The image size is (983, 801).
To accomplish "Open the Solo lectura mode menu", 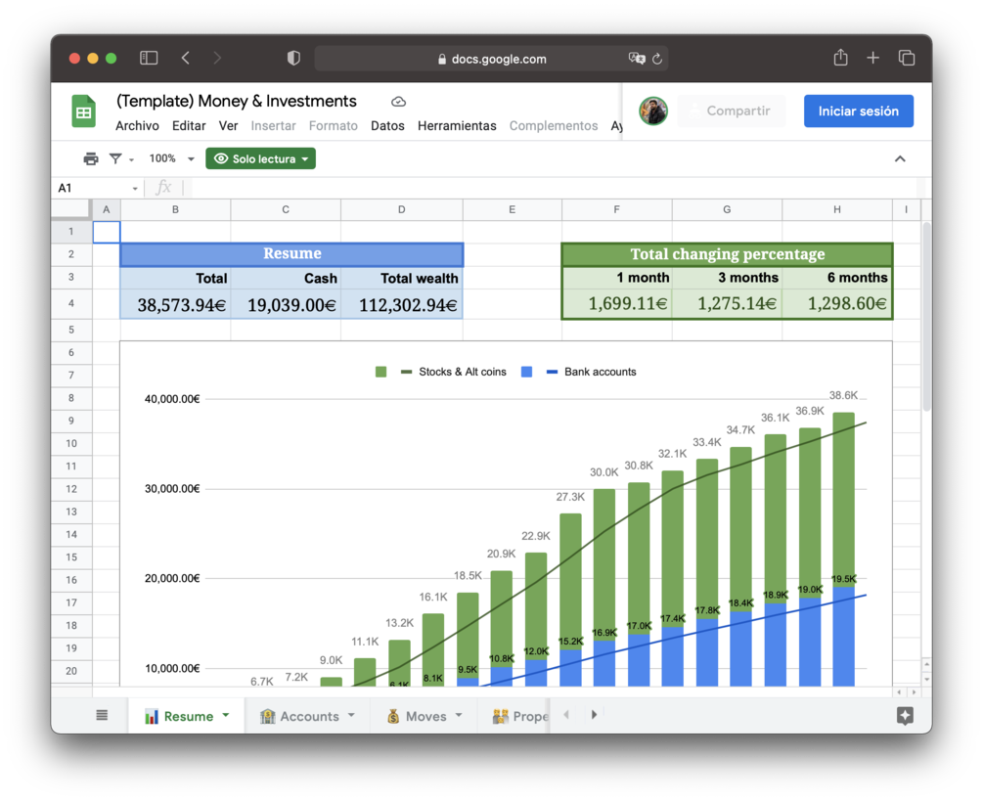I will [x=260, y=157].
